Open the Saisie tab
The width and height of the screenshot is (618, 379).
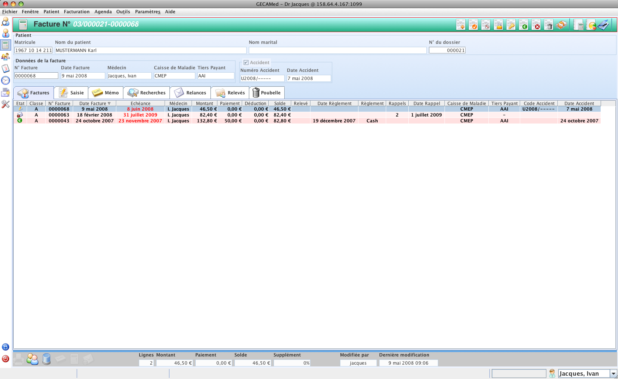71,93
